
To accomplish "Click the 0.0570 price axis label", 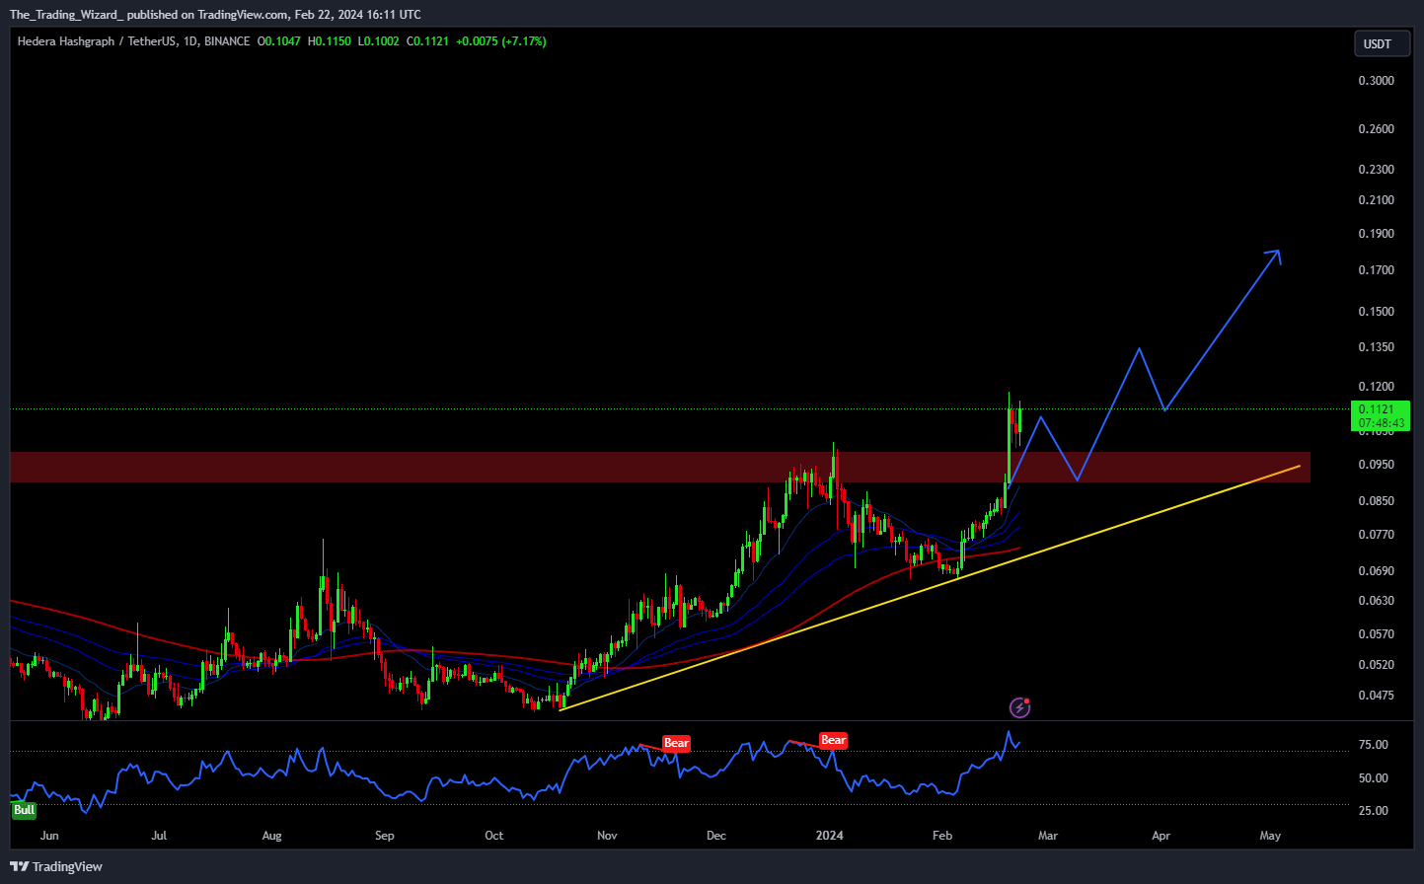I will (x=1377, y=634).
